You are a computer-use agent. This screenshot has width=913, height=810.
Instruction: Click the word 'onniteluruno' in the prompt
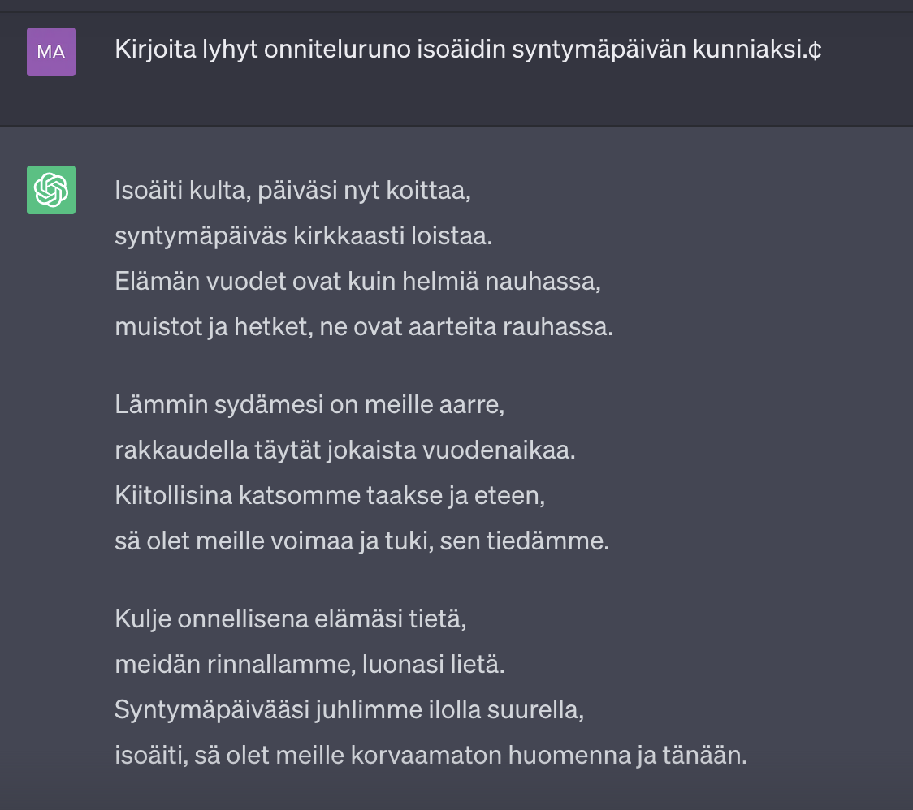(x=337, y=50)
